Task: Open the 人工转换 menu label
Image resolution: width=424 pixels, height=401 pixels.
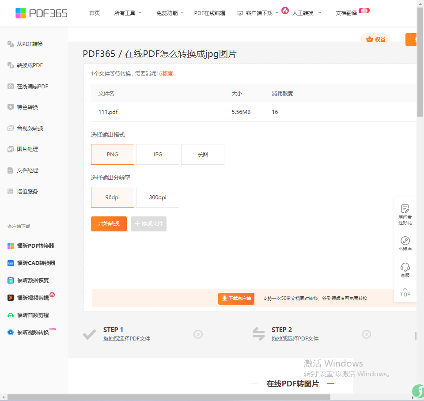Action: tap(303, 13)
